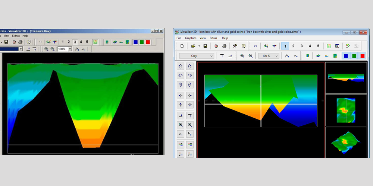
Task: Open Help menu in Iron box window
Action: pos(225,38)
